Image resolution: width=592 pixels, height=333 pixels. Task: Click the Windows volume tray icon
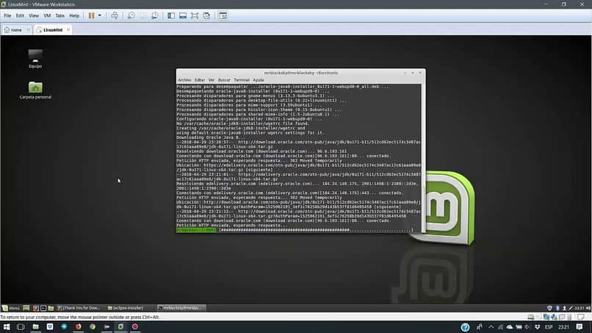point(527,327)
